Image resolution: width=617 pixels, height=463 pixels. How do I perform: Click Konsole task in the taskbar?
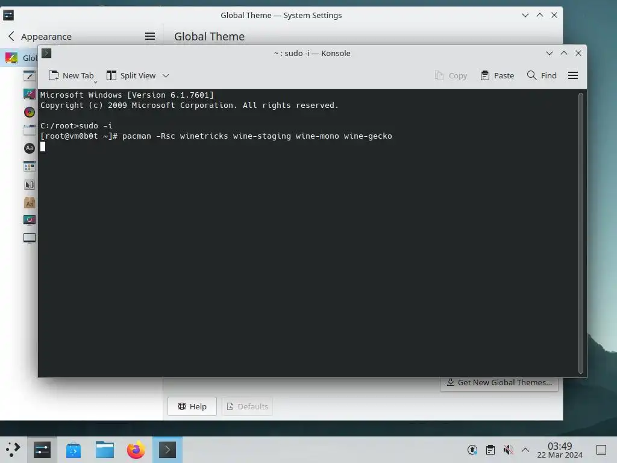168,450
